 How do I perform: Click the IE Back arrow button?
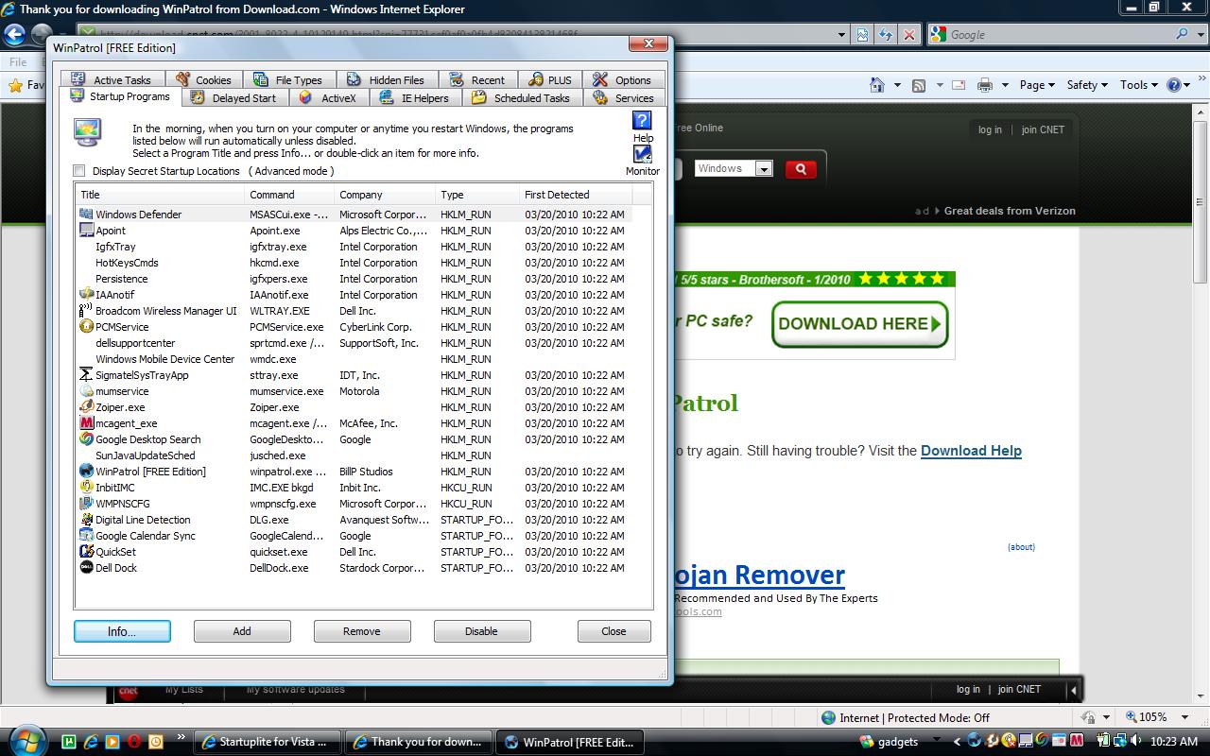(x=13, y=35)
